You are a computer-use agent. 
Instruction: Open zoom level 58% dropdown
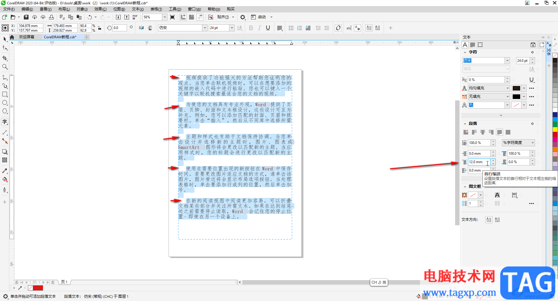coord(164,17)
